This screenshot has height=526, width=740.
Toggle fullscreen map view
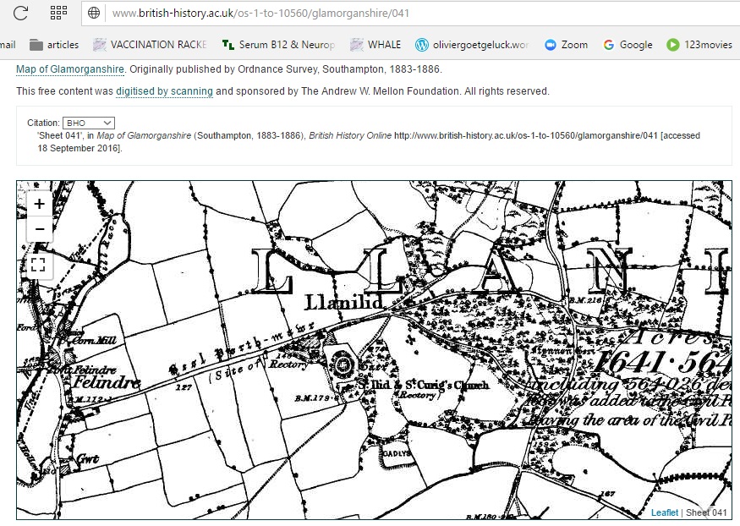(38, 265)
